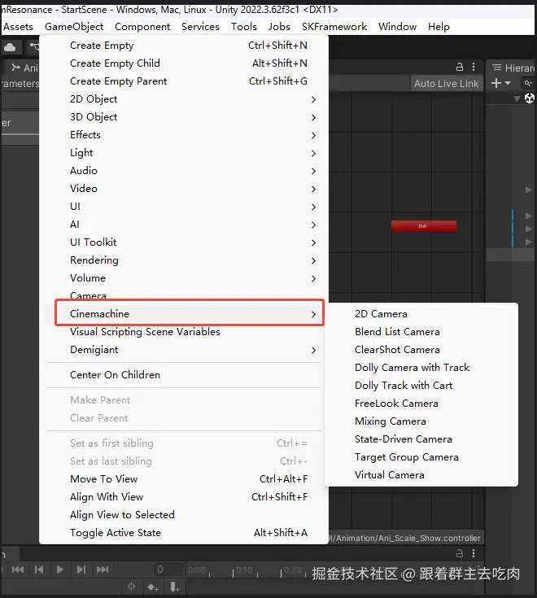Open lower Animation panel three-dot menu
Viewport: 537px width, 598px height.
click(x=474, y=553)
